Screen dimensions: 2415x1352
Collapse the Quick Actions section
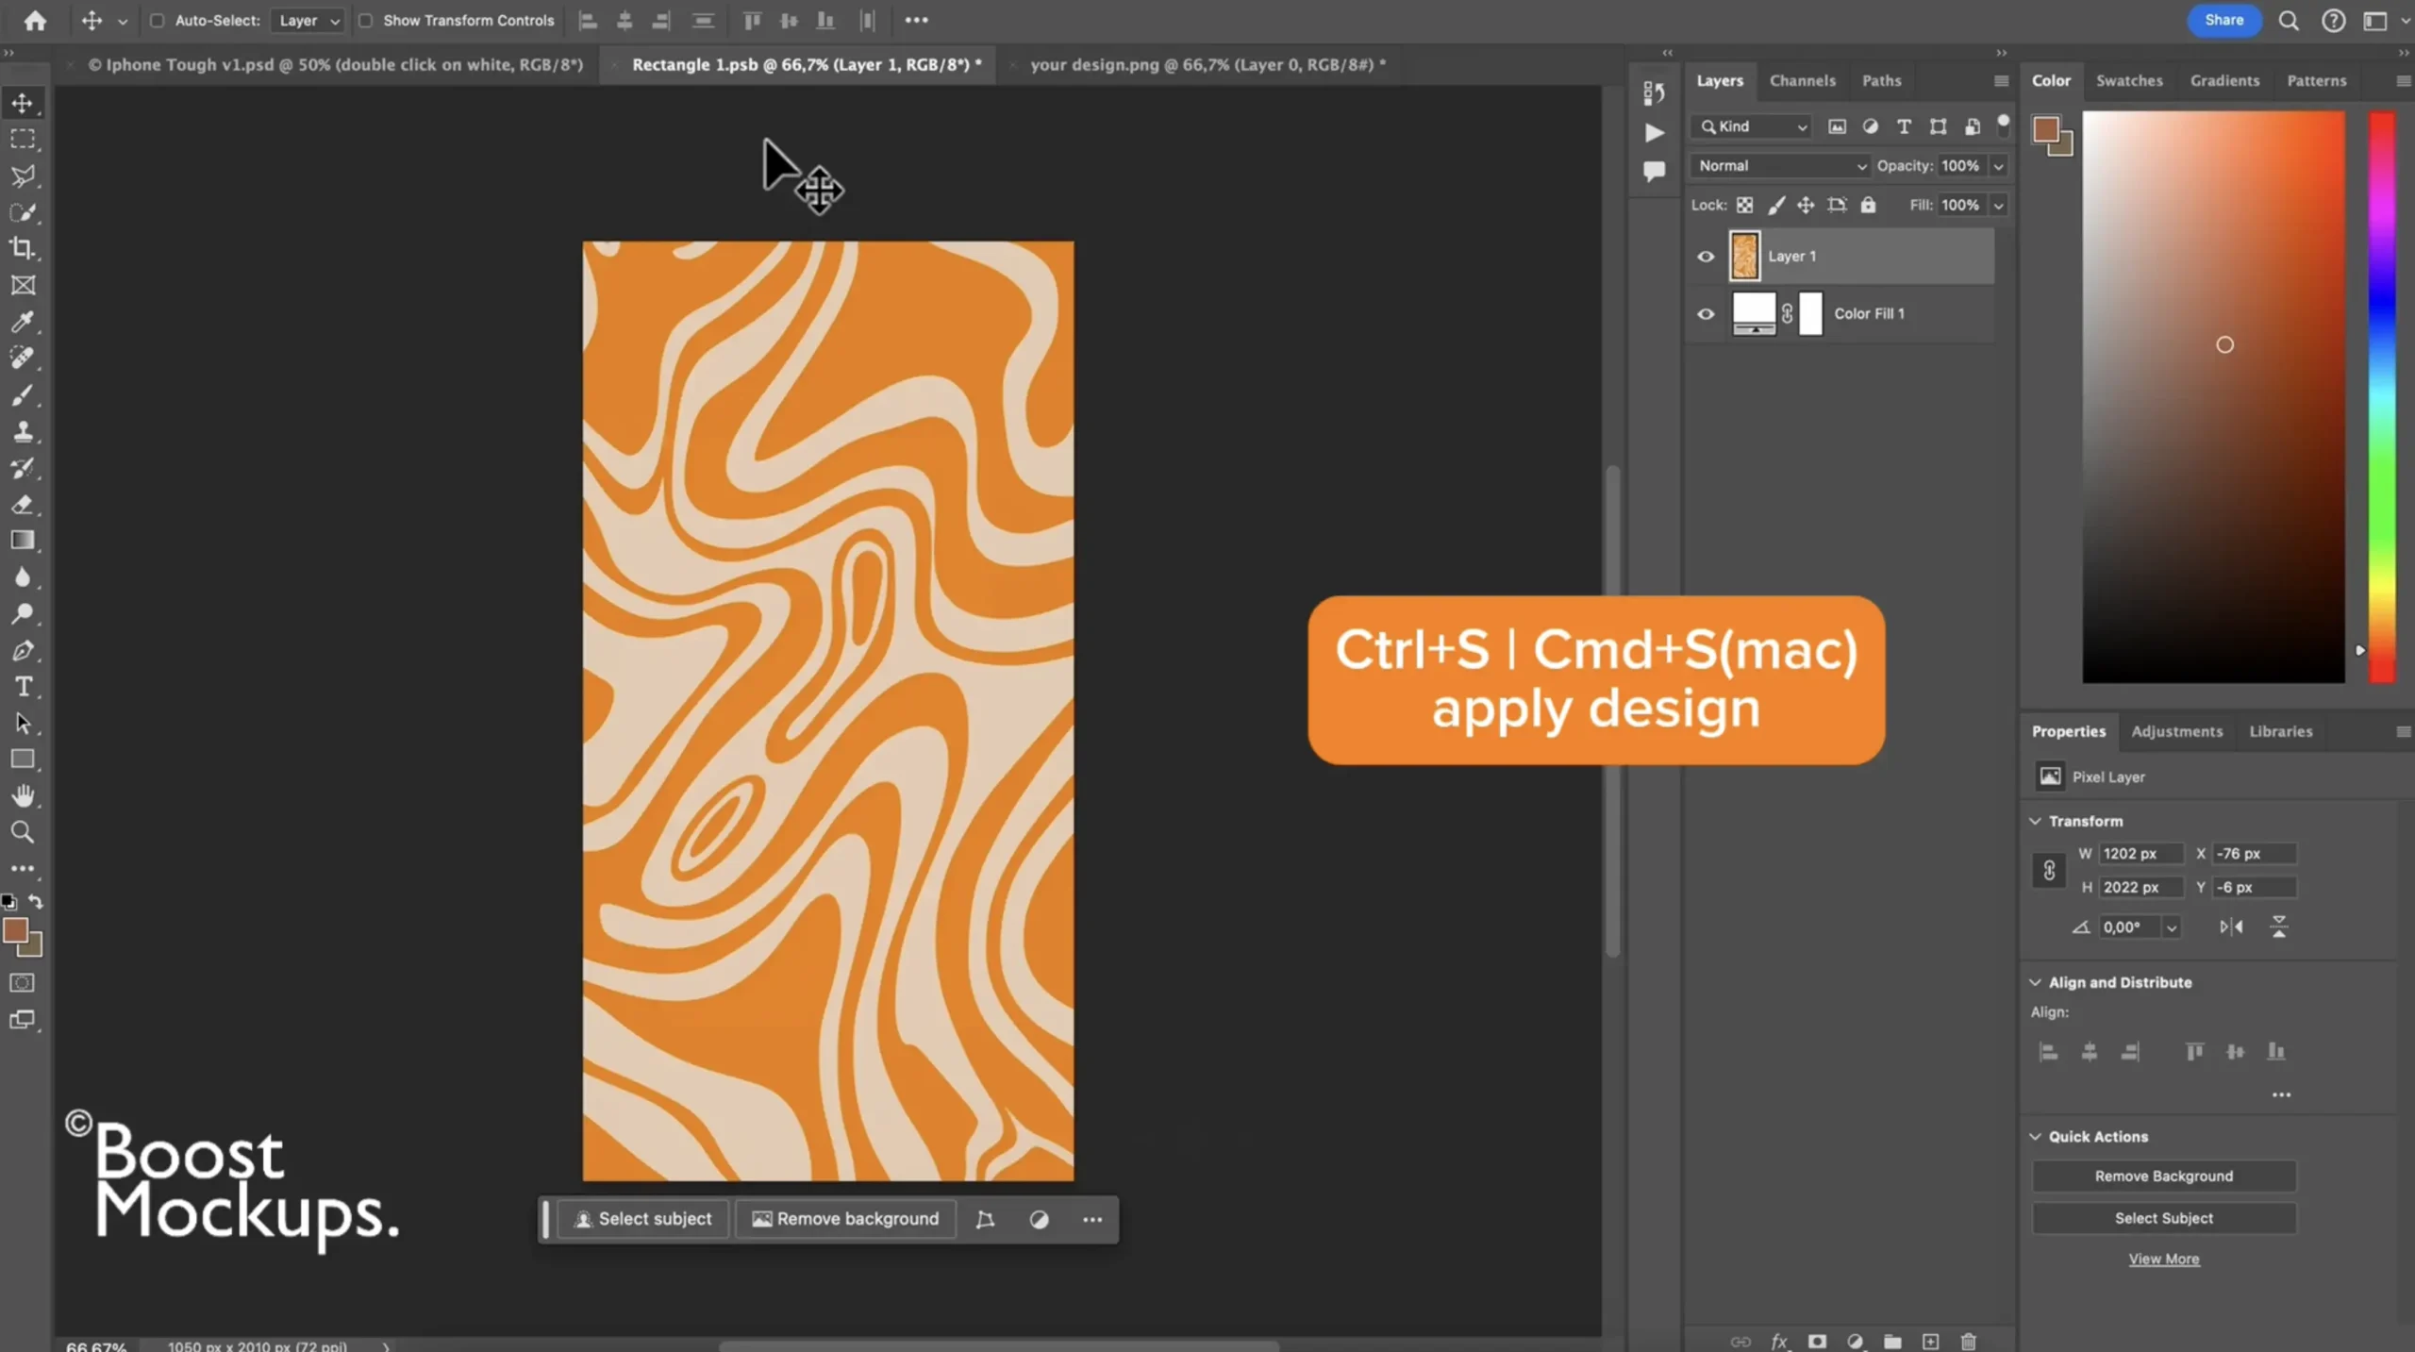(2035, 1137)
